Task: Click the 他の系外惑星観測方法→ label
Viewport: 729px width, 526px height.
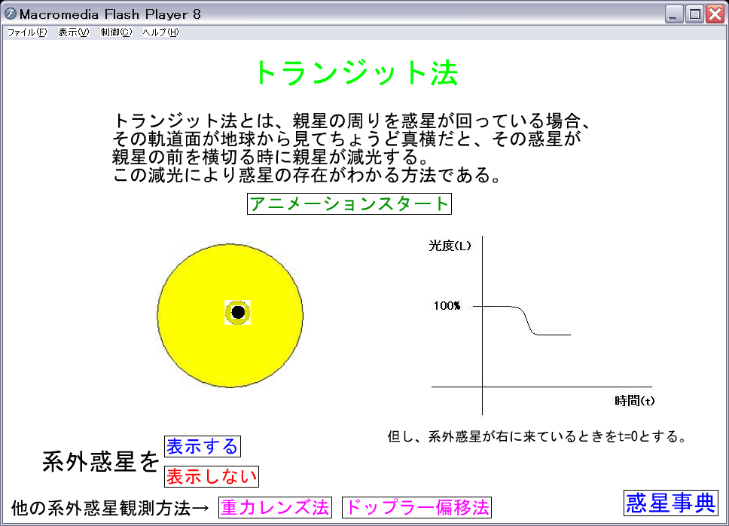Action: coord(110,508)
